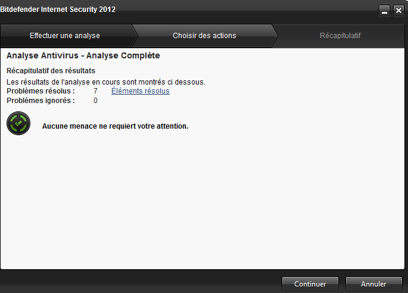The width and height of the screenshot is (408, 293).
Task: Click the Problèmes résolus label
Action: point(41,91)
